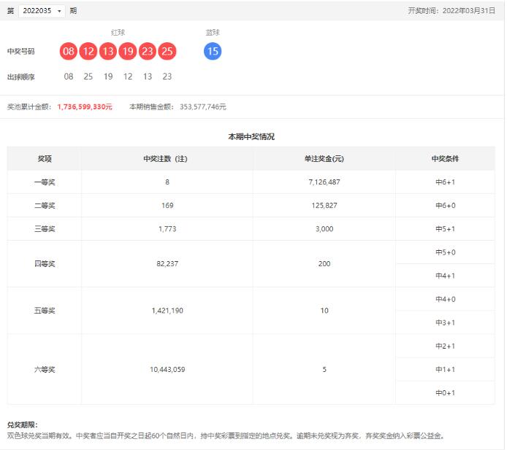Click the 中4+0 condition cell
Viewport: 507px width, 450px height.
(x=445, y=300)
